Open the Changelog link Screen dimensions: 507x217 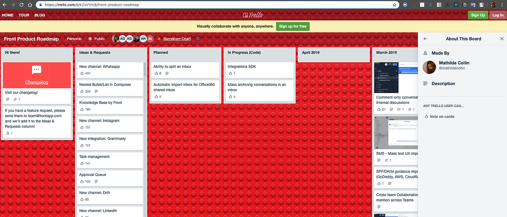[x=36, y=82]
